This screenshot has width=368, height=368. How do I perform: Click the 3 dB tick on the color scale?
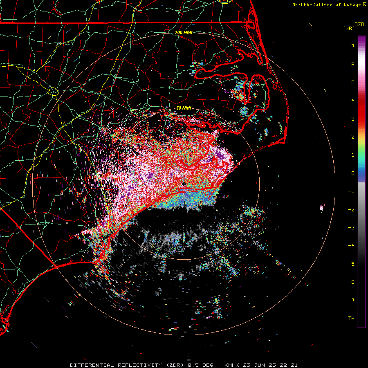[353, 119]
